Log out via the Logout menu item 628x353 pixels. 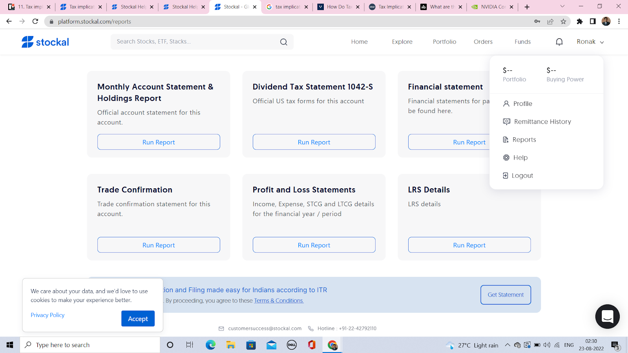[518, 176]
